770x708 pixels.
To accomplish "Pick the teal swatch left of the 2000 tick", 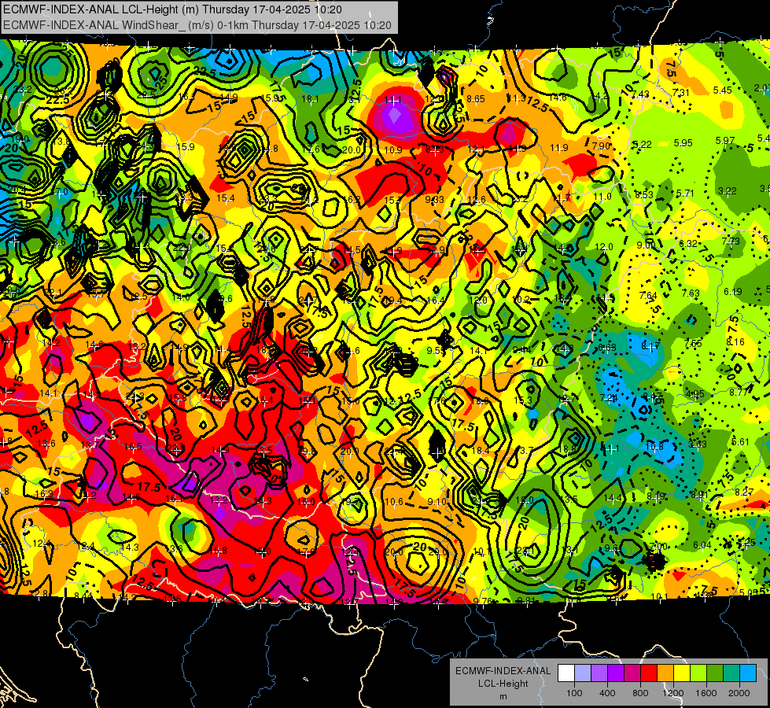I will tap(731, 673).
